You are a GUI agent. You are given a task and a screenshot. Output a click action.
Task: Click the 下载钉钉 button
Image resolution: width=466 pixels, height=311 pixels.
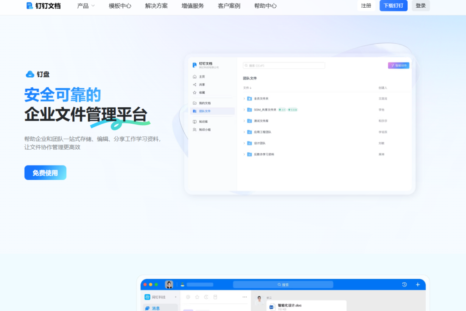click(393, 5)
